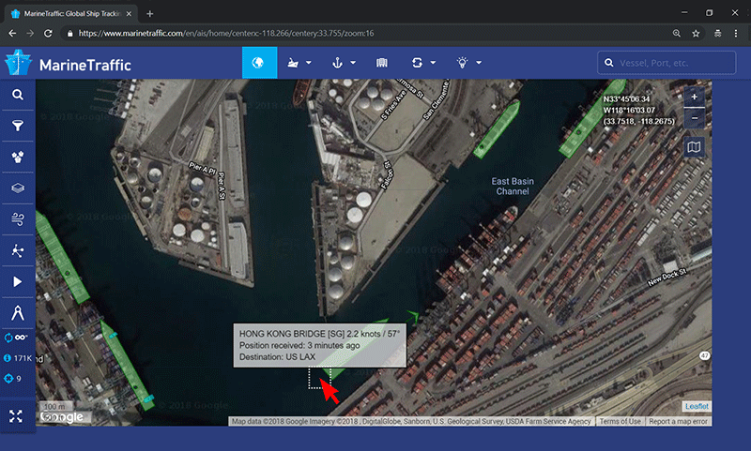Click the Report a map error link
Image resolution: width=751 pixels, height=451 pixels.
point(678,421)
